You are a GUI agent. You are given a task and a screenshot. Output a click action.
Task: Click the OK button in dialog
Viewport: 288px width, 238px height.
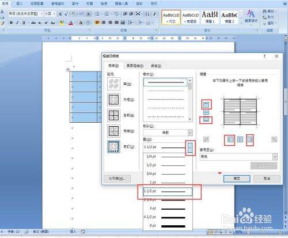237,179
